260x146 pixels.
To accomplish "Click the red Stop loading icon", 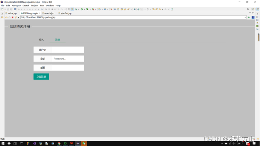I will (12, 17).
